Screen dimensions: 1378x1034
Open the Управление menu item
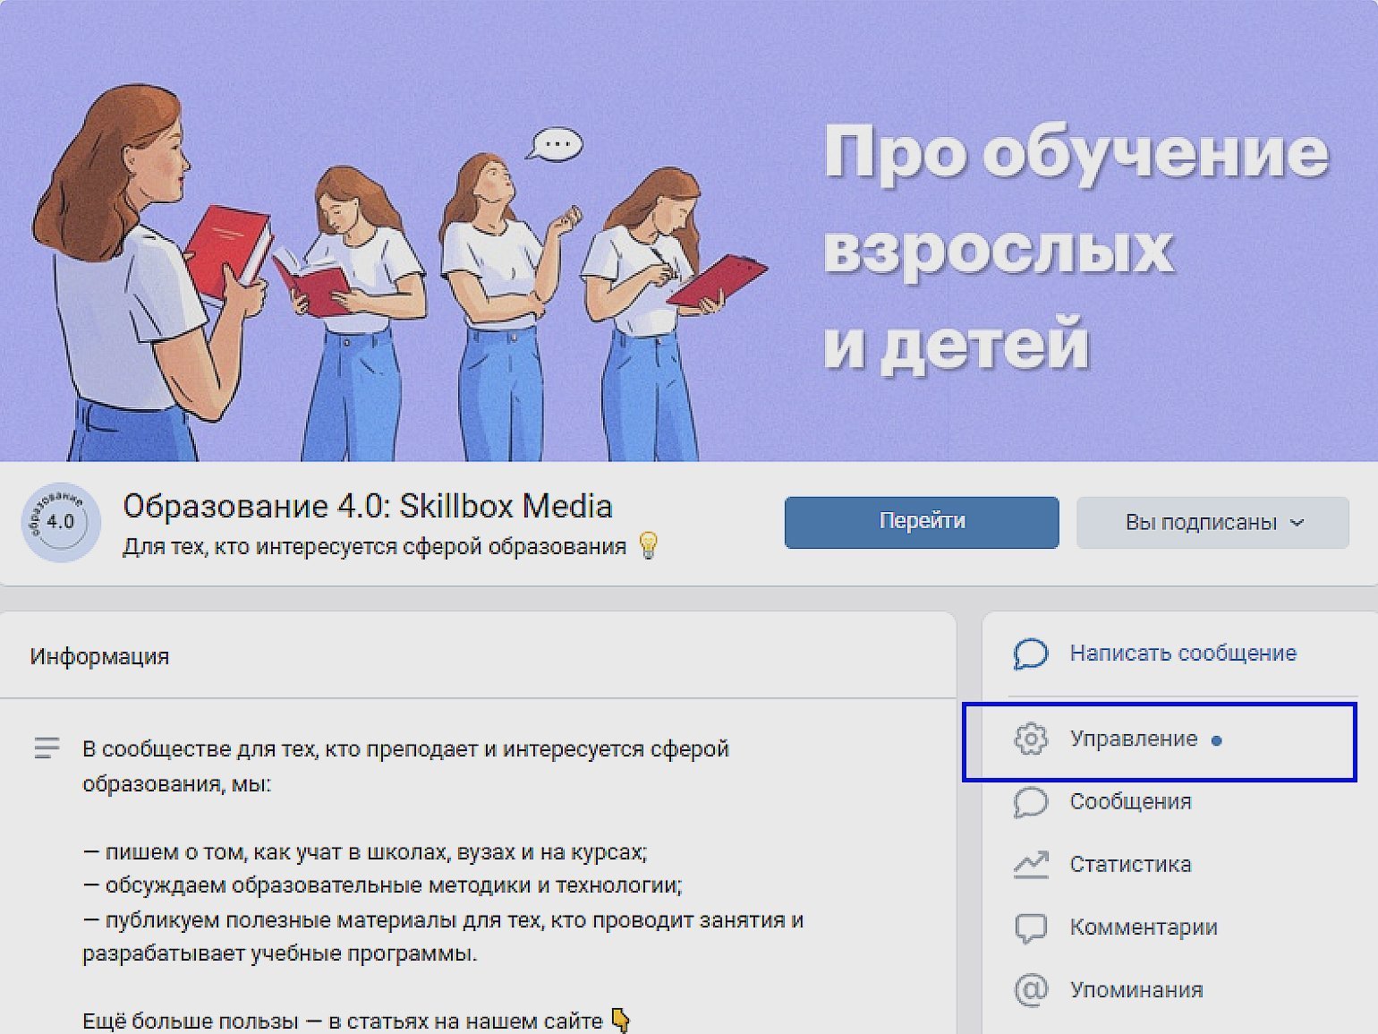click(1160, 741)
